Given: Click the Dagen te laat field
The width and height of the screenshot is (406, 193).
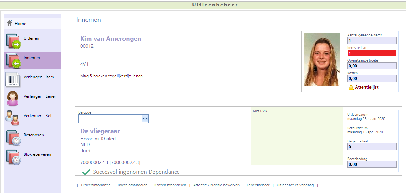Looking at the screenshot, I should pyautogui.click(x=372, y=147).
